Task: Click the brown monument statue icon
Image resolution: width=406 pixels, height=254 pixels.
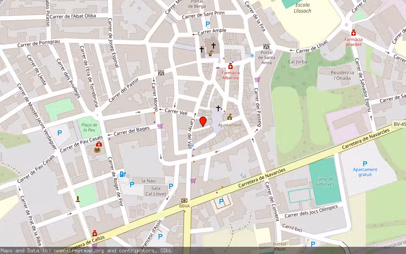Action: [78, 199]
